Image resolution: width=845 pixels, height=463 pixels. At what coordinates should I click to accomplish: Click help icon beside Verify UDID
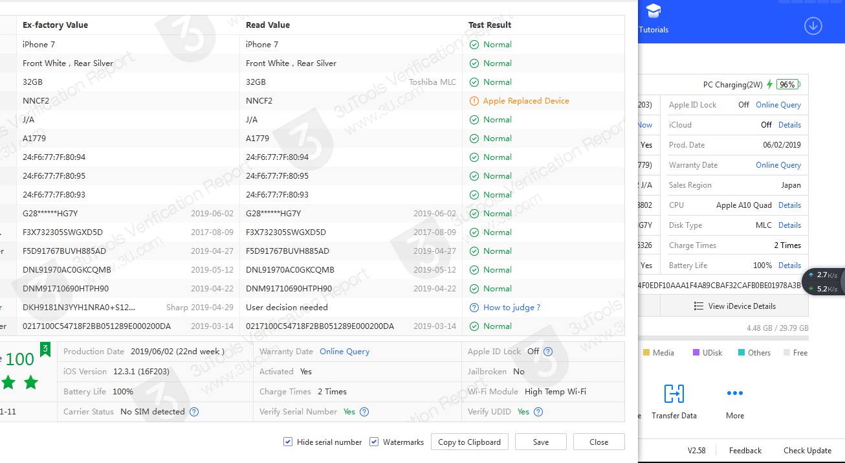coord(538,412)
